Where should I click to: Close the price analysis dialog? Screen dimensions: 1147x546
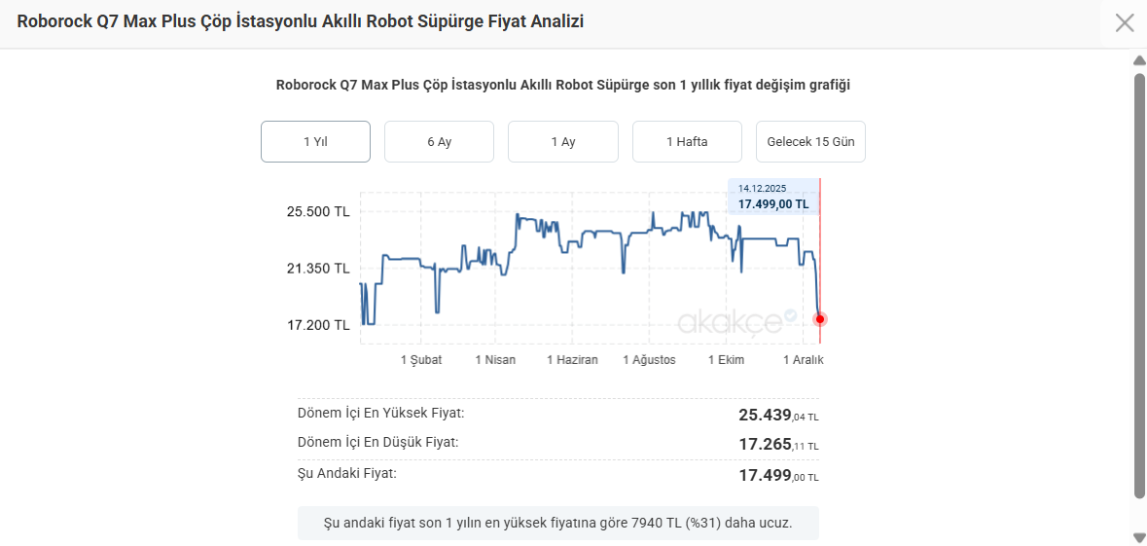pyautogui.click(x=1124, y=22)
